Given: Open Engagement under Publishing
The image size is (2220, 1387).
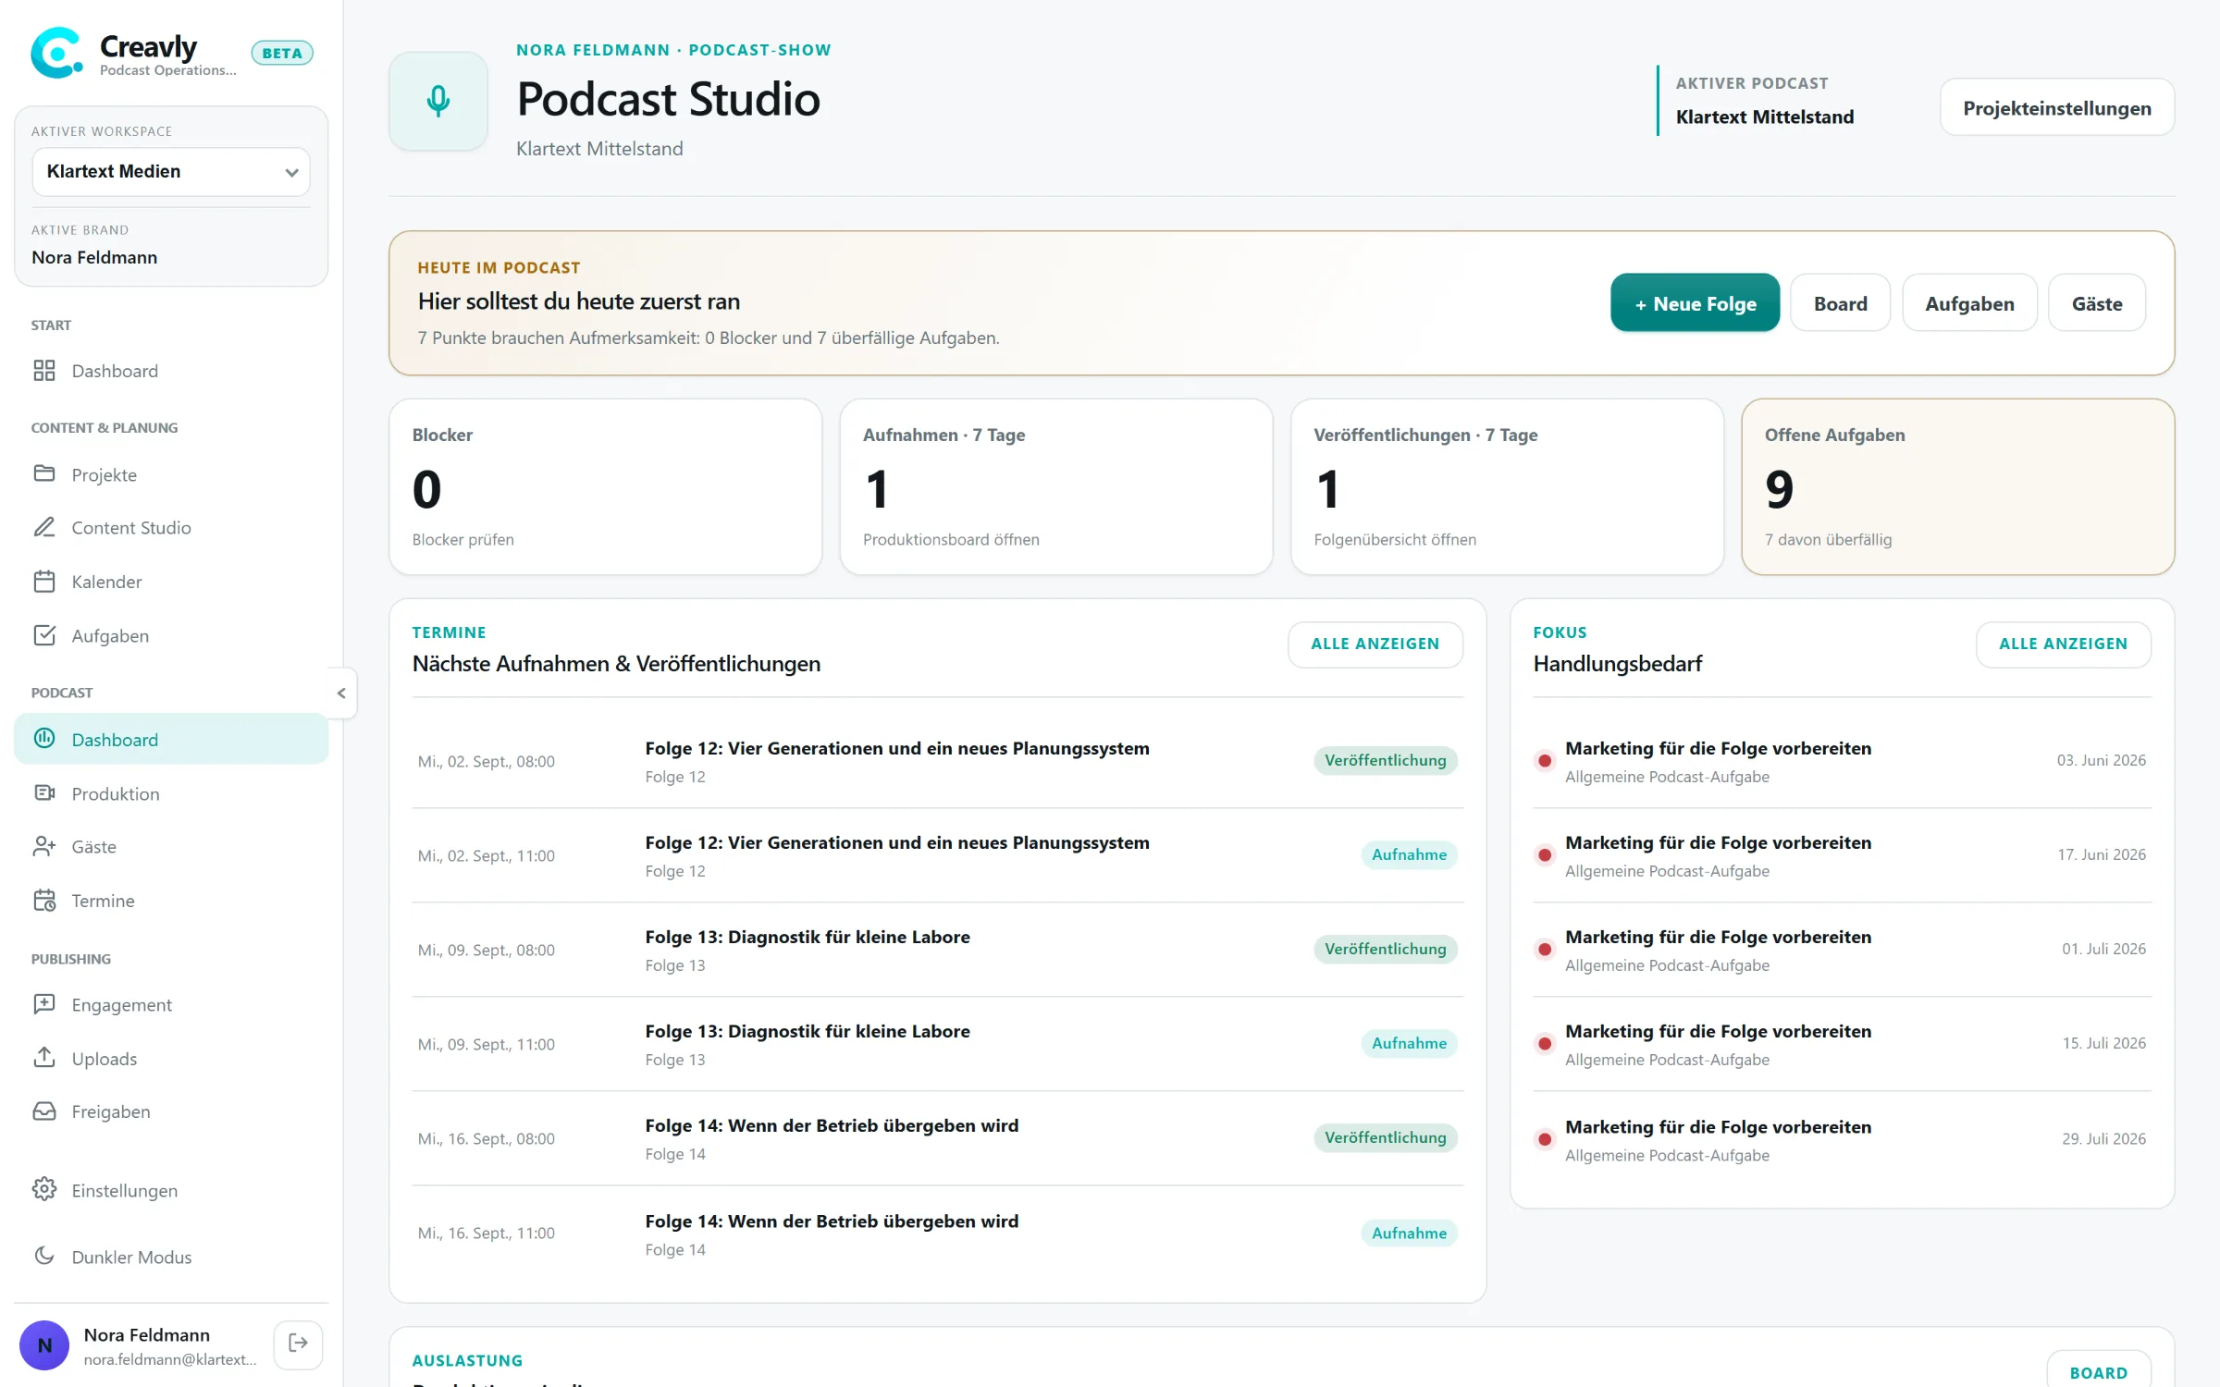Looking at the screenshot, I should 171,1004.
